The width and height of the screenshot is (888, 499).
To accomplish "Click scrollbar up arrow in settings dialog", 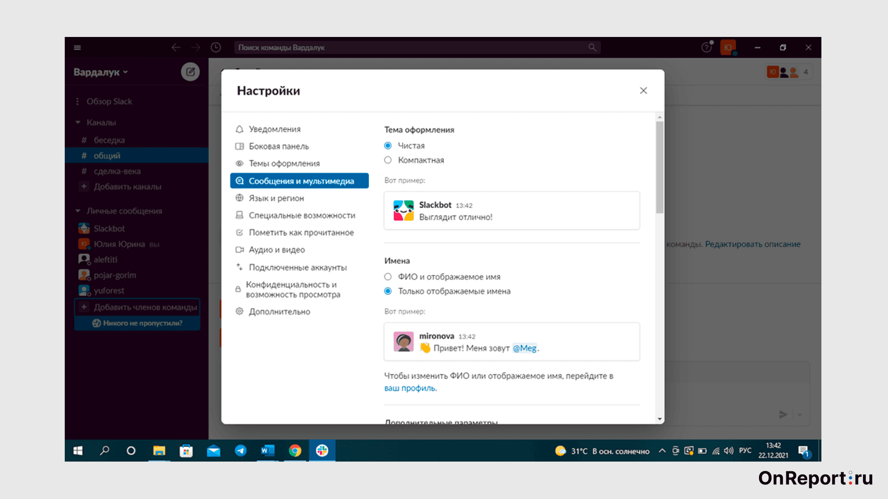I will pos(660,117).
